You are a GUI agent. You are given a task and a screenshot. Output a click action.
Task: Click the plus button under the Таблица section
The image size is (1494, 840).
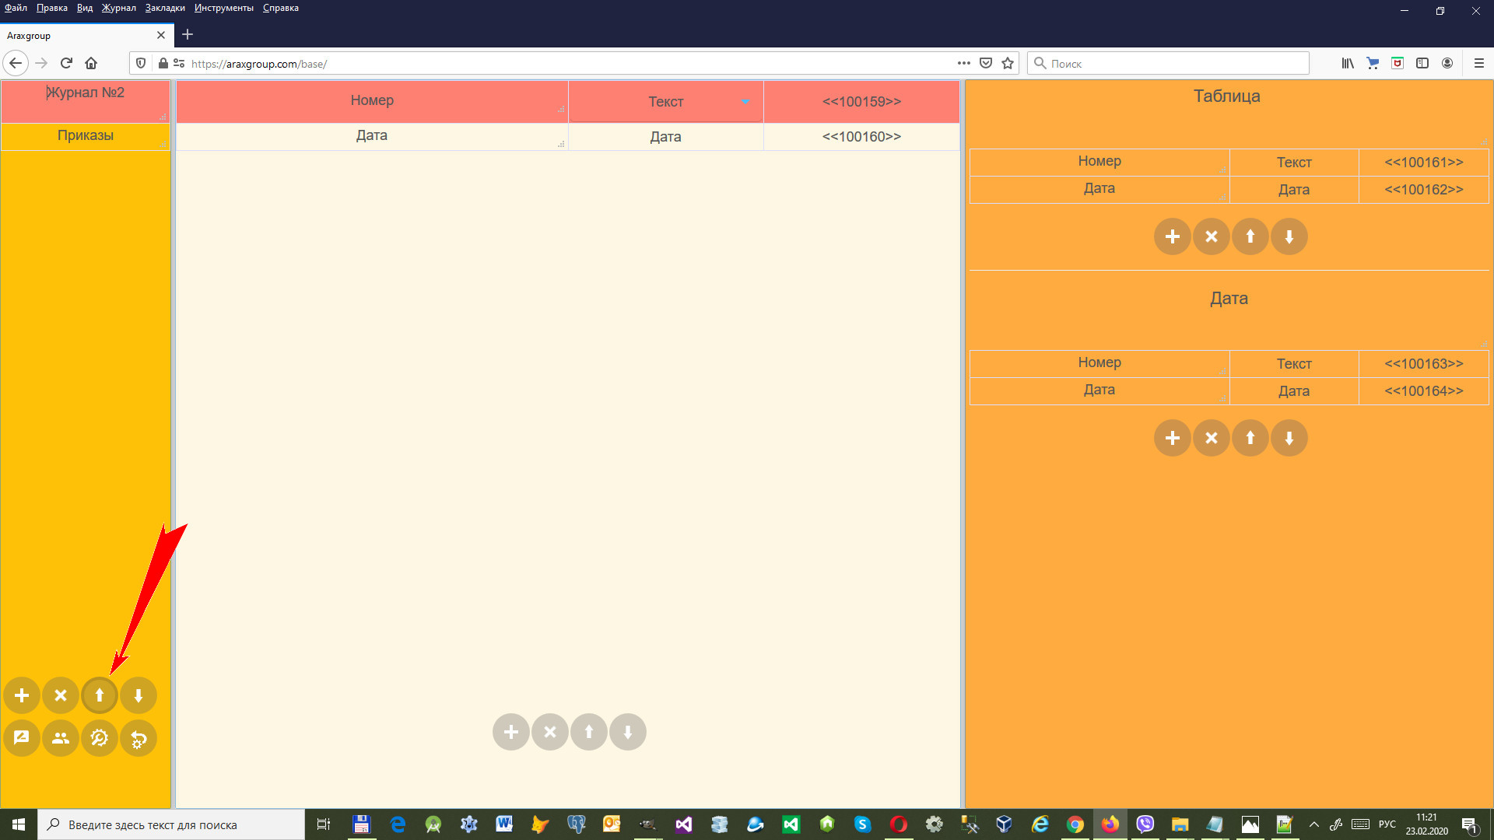(x=1173, y=236)
